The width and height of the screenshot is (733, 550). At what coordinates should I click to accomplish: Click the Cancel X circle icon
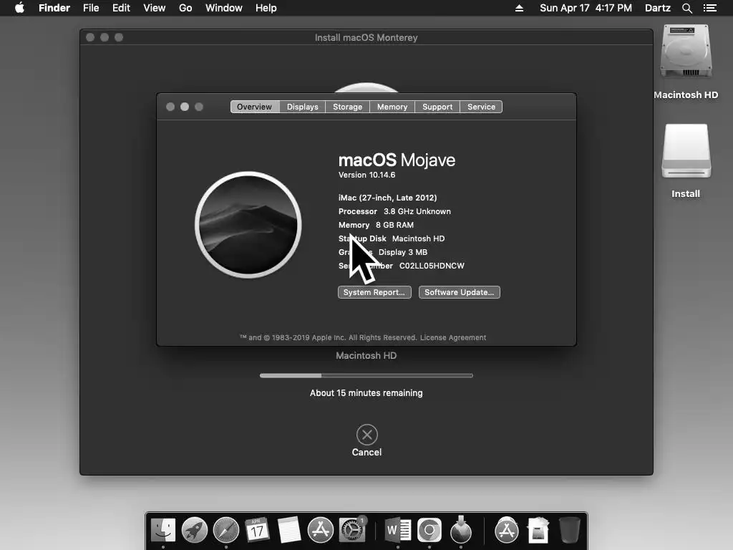point(367,435)
